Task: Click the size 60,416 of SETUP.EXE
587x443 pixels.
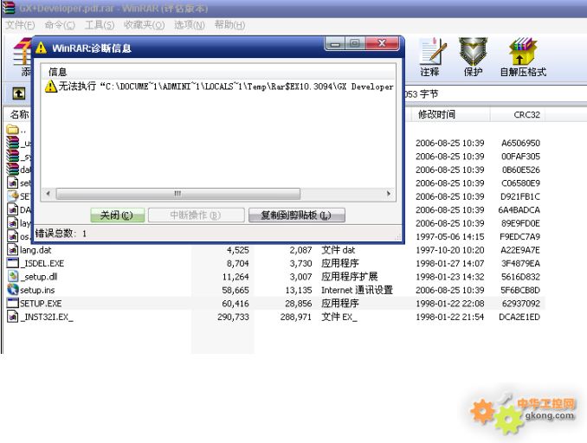Action: coord(235,304)
